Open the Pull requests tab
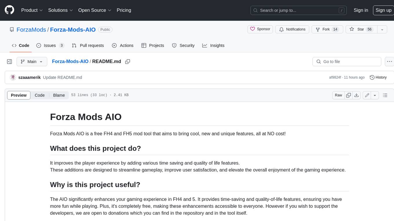The width and height of the screenshot is (394, 221). click(x=88, y=45)
